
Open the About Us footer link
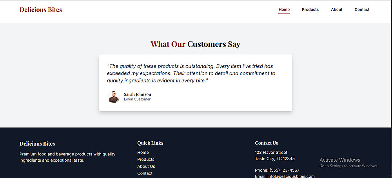[x=146, y=167]
